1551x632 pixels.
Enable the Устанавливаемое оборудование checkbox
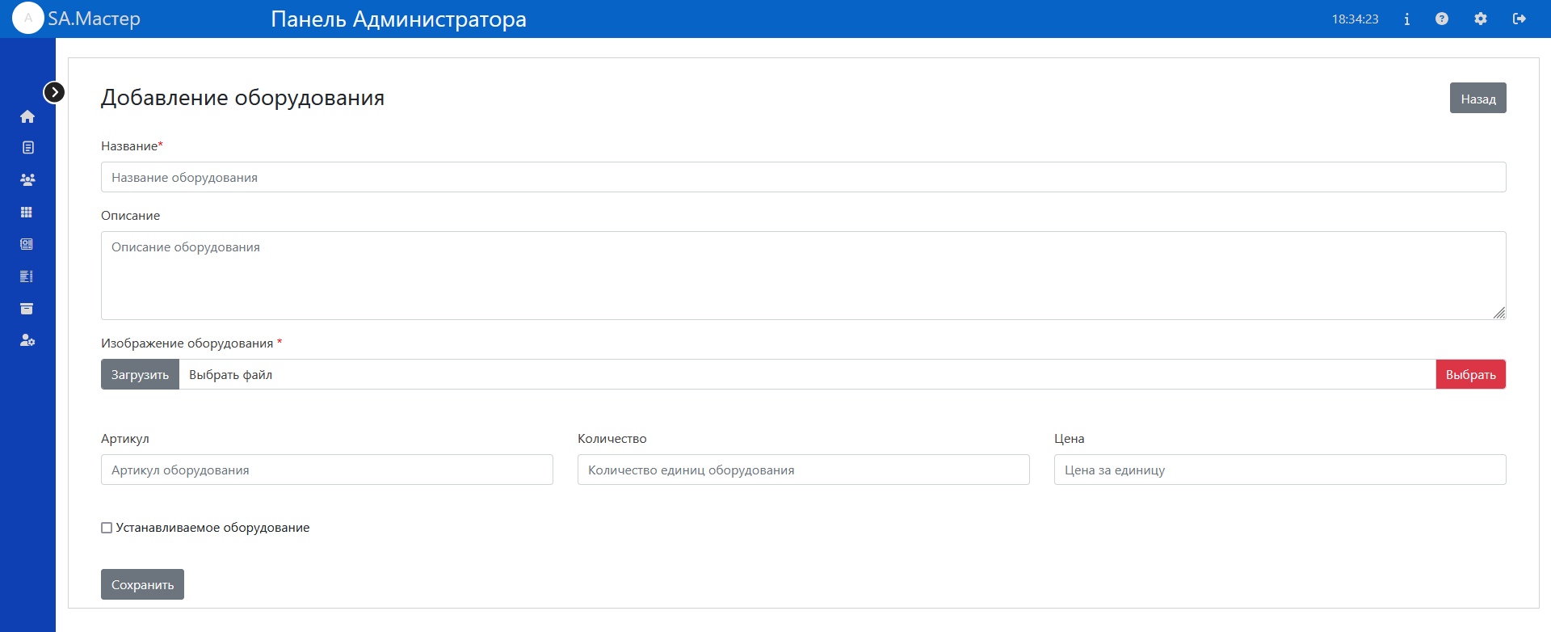pos(107,528)
